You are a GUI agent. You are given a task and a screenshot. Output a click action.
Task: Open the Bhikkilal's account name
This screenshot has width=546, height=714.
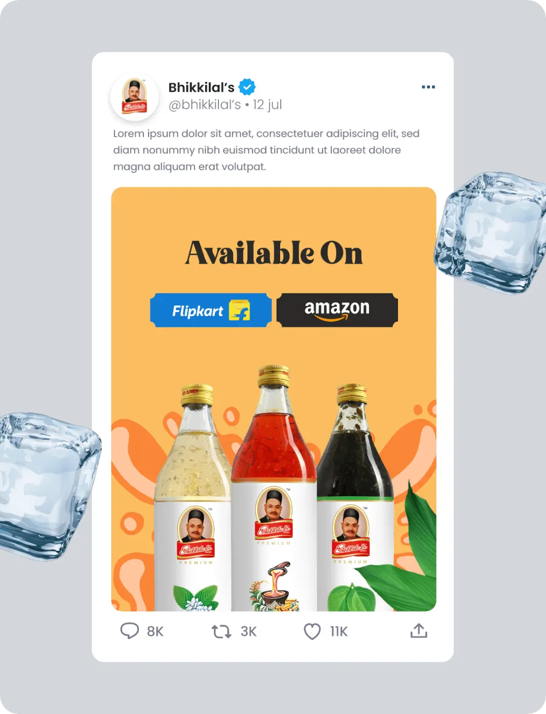pos(202,87)
